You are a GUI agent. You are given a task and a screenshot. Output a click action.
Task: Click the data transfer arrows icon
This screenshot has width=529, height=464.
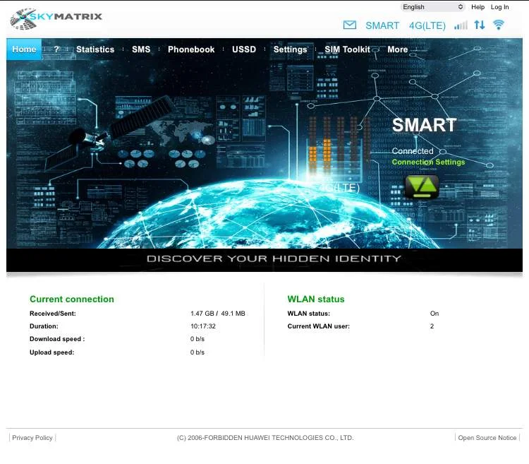click(x=480, y=25)
